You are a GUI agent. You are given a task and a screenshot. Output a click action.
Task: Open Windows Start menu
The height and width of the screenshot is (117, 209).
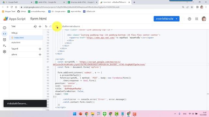click(75, 114)
